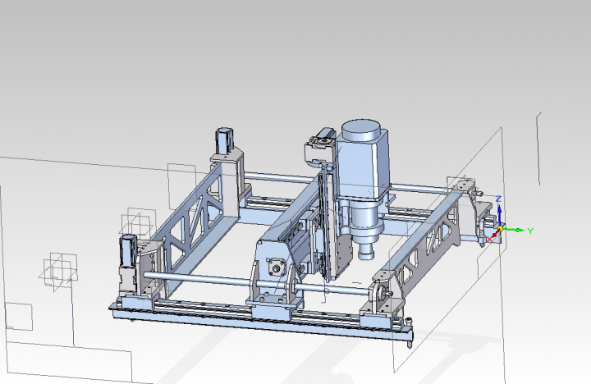Select the green Y axis arrow of triad
Viewport: 591px width, 384px height.
(x=515, y=230)
